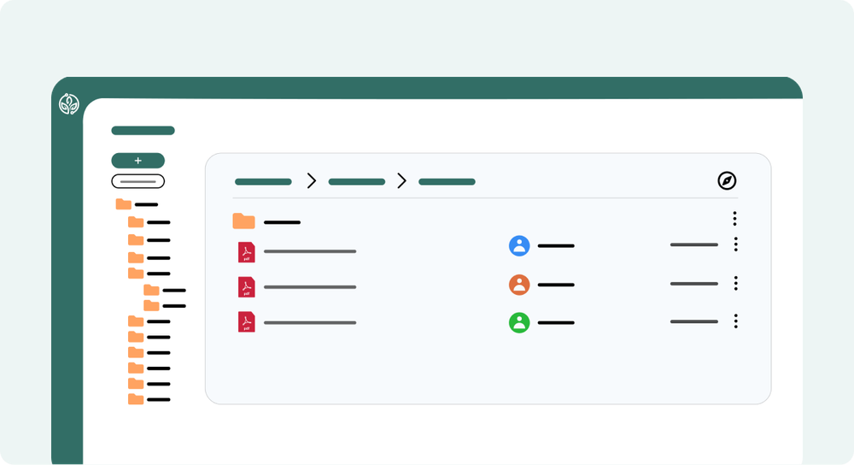Open three-dot menu for second PDF row
This screenshot has height=465, width=854.
(735, 283)
